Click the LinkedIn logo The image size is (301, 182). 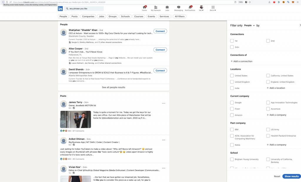tap(60, 9)
